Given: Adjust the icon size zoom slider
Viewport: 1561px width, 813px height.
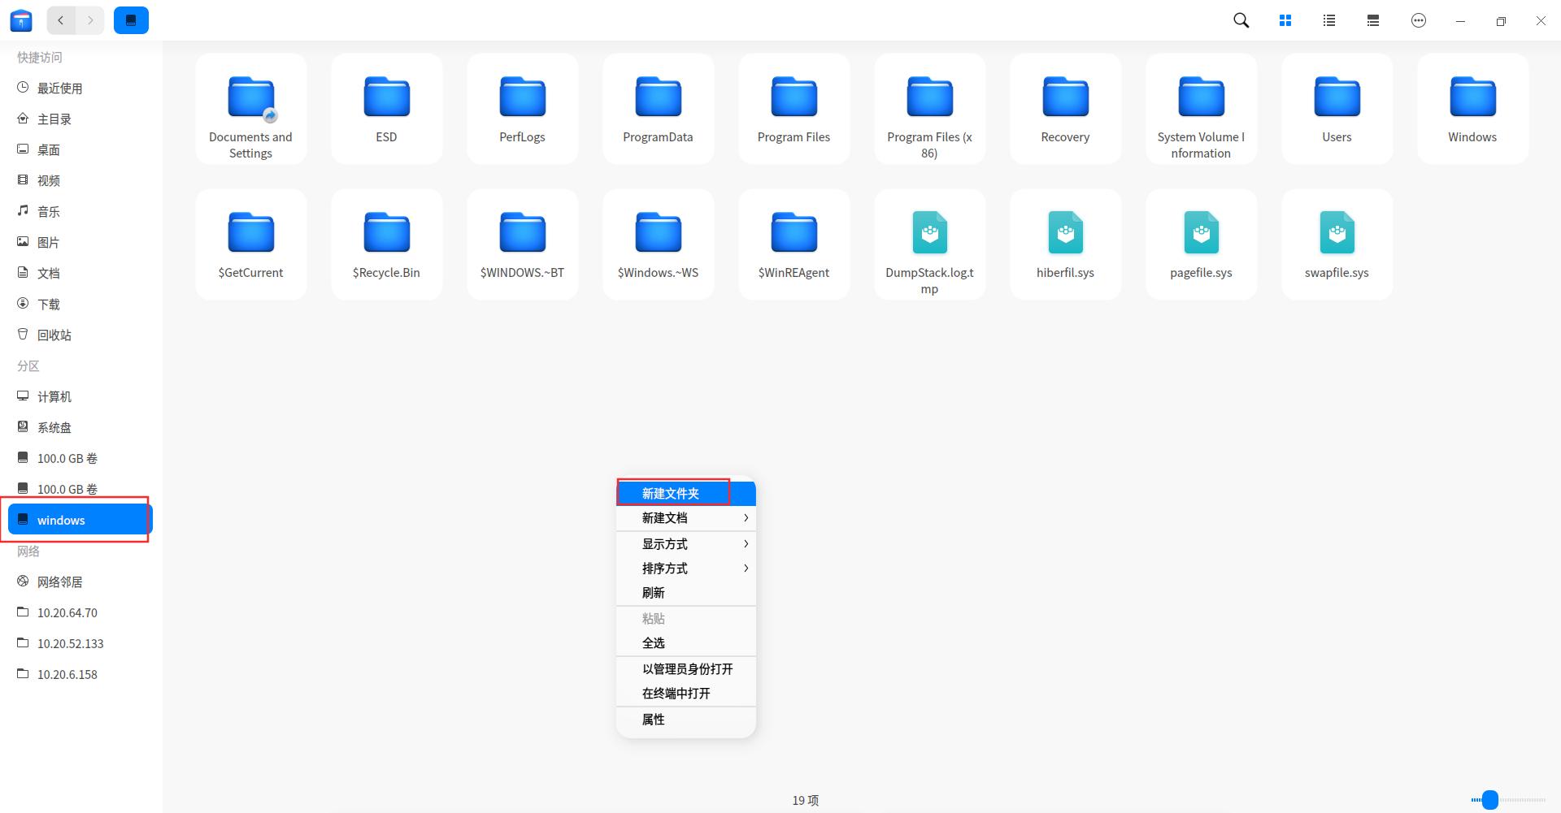Looking at the screenshot, I should pos(1508,800).
